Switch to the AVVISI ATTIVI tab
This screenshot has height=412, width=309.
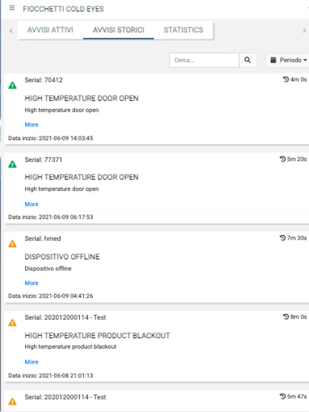pyautogui.click(x=50, y=30)
